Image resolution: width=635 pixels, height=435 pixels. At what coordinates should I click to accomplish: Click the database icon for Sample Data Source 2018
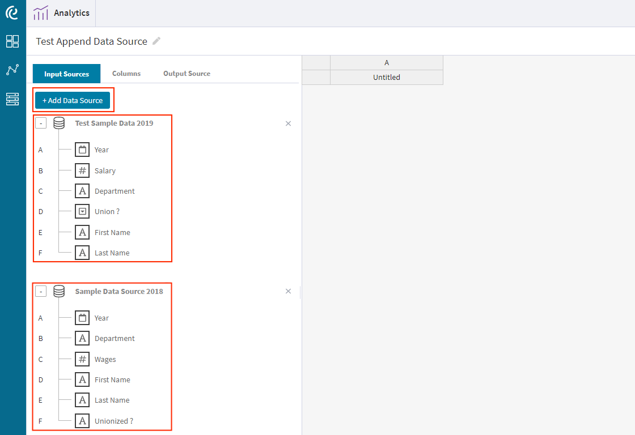coord(59,291)
